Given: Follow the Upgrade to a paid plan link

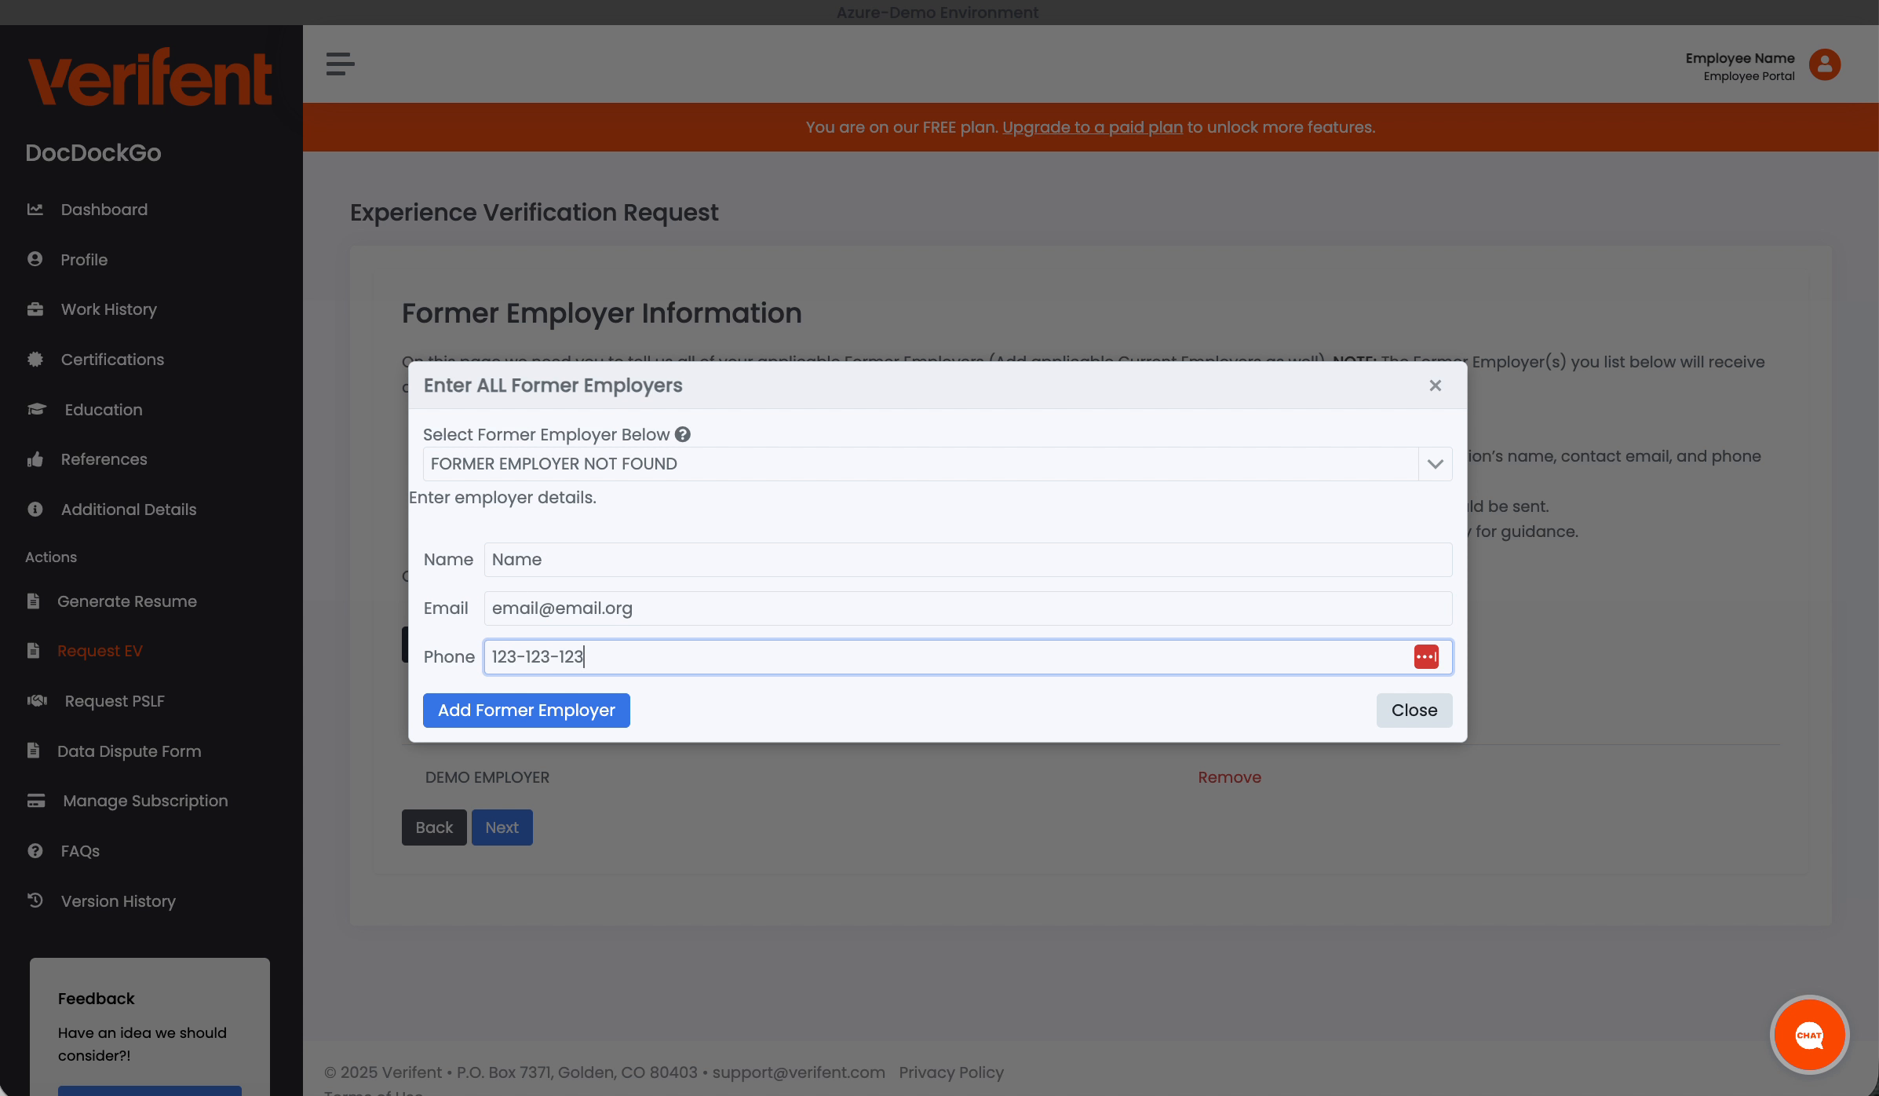Looking at the screenshot, I should coord(1092,126).
